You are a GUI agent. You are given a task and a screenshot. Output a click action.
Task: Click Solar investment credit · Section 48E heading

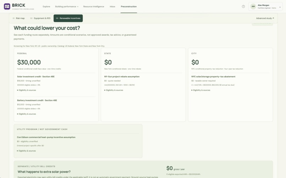point(36,77)
